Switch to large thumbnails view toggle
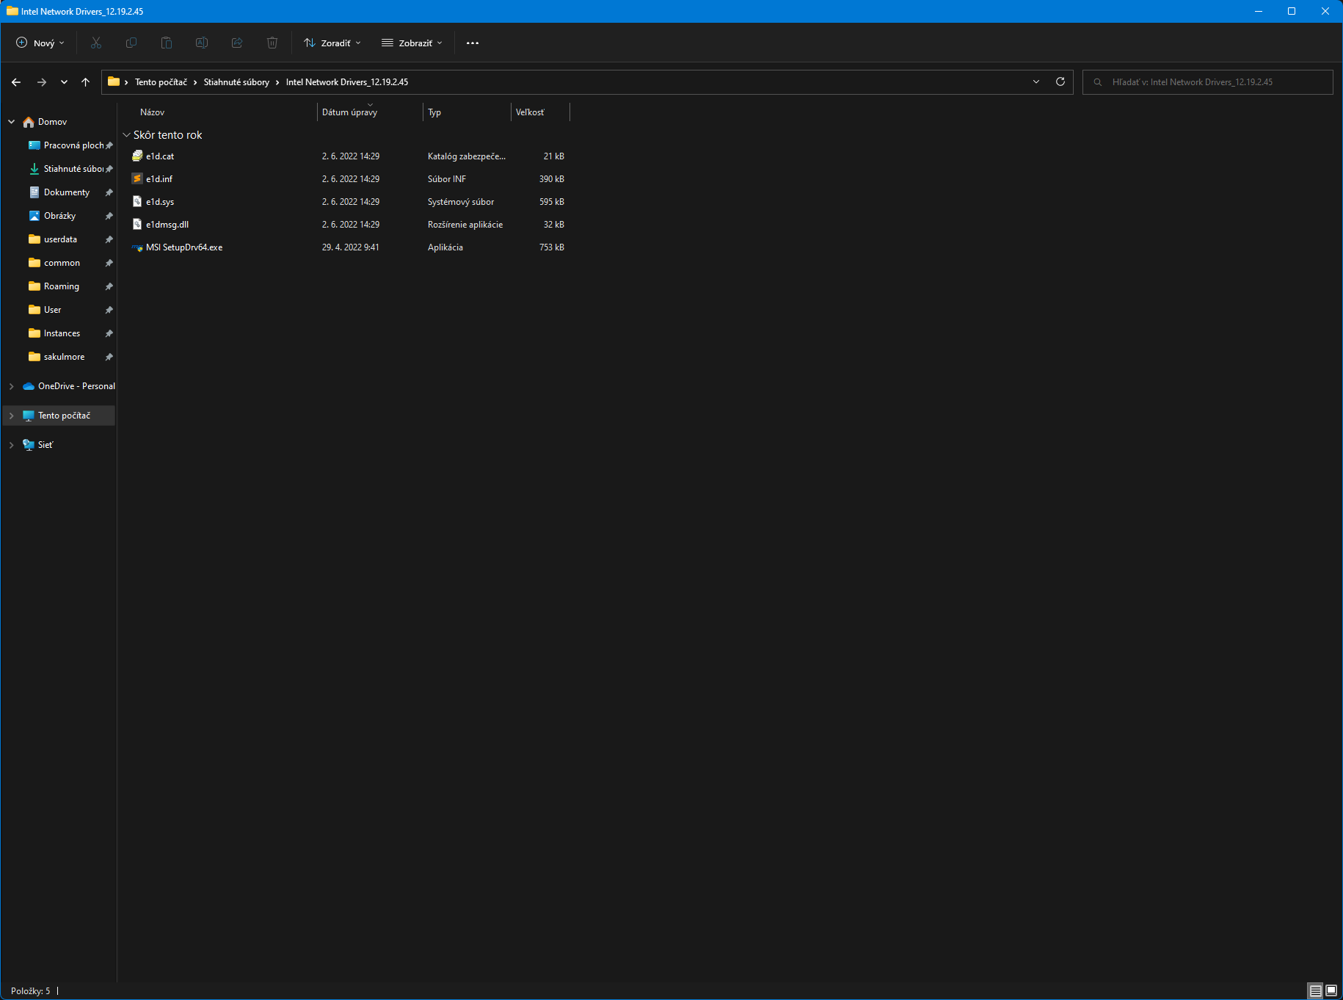Screen dimensions: 1343x1000 coord(1331,990)
